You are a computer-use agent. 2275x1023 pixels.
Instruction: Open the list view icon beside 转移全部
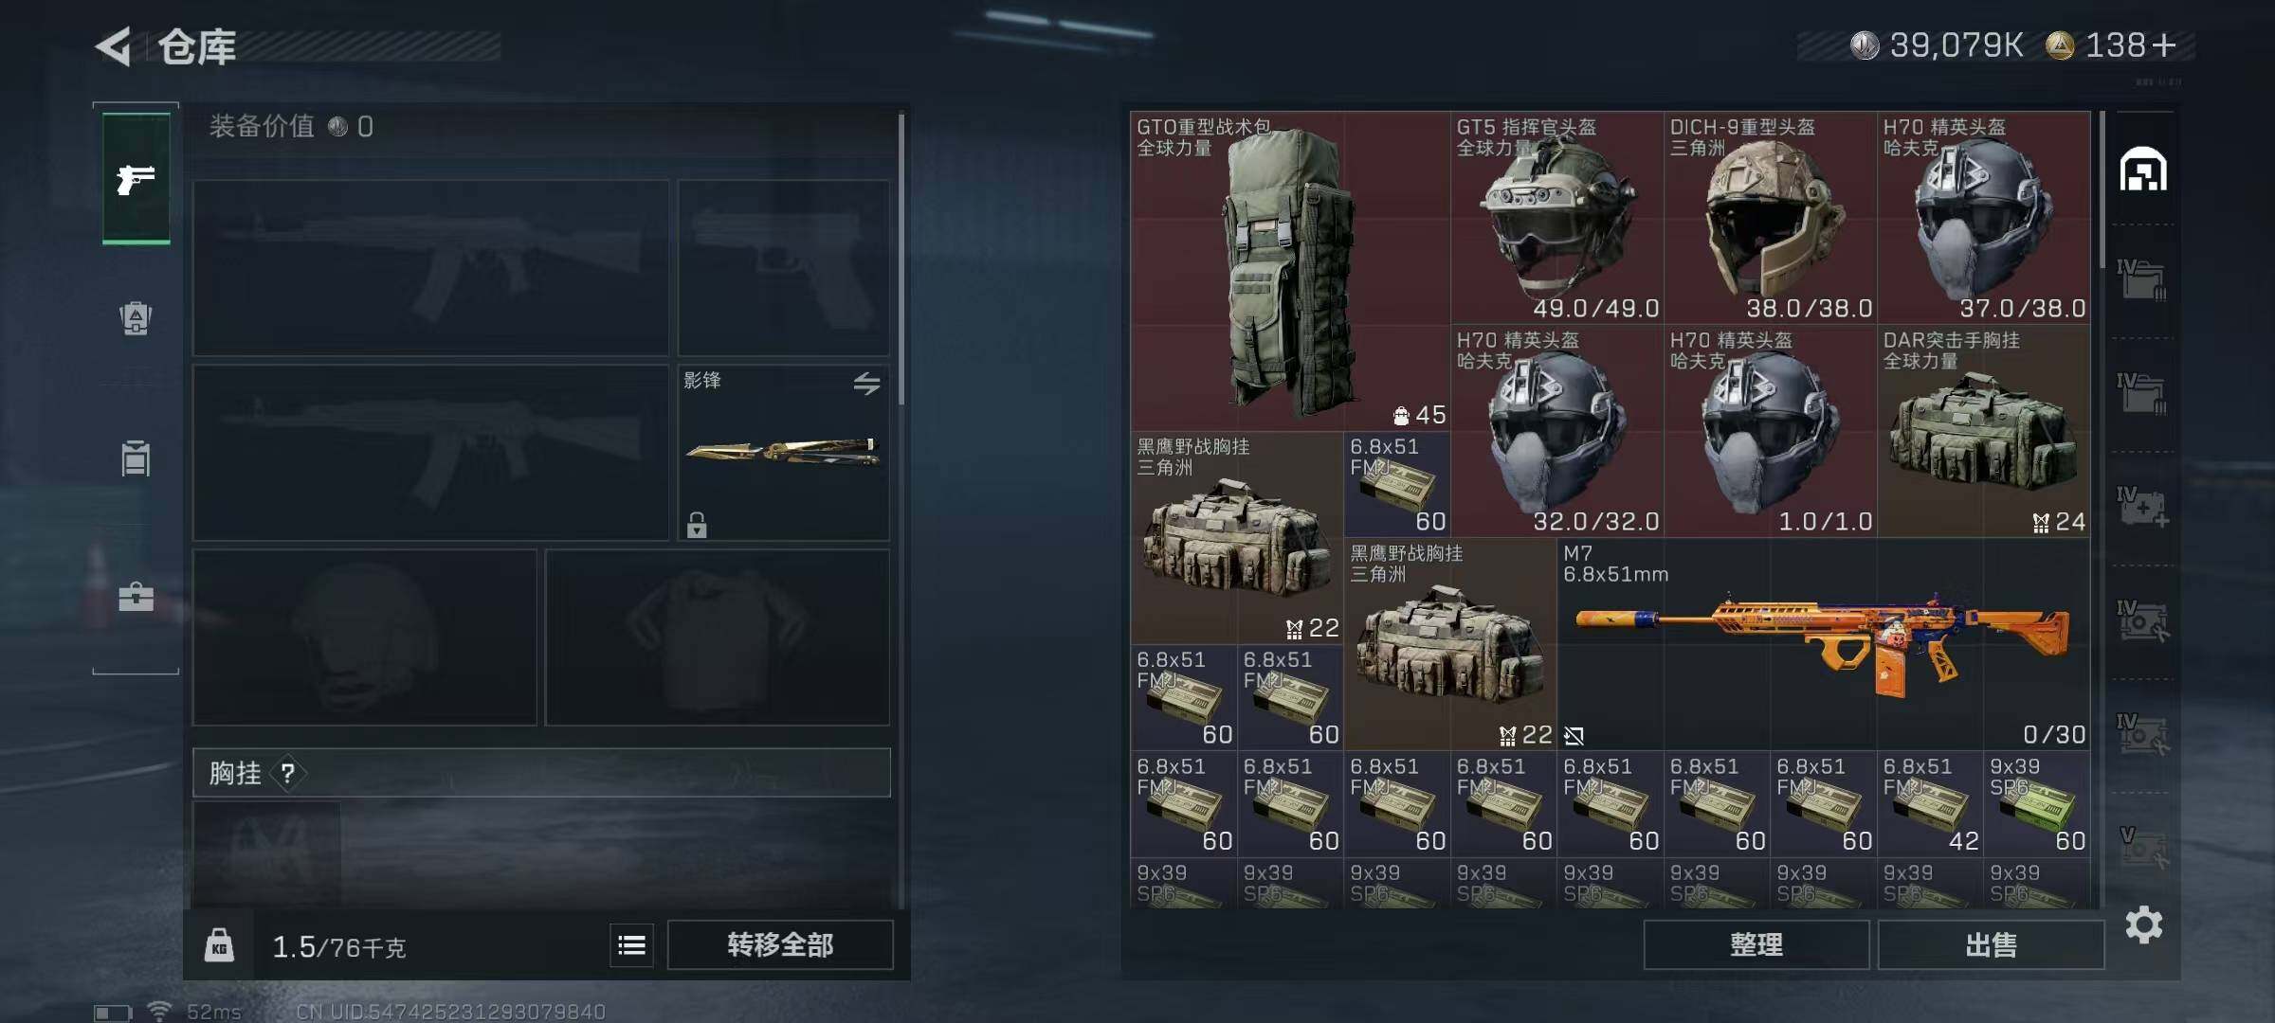(631, 945)
